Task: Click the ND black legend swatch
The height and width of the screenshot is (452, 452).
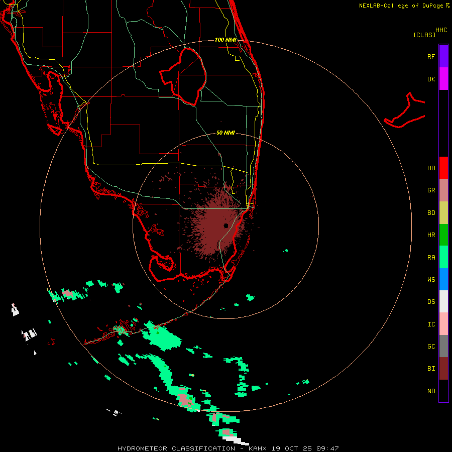Action: pos(443,391)
